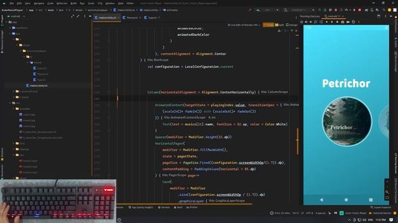The width and height of the screenshot is (398, 223).
Task: Collapse raw folder in tree
Action: (14, 155)
